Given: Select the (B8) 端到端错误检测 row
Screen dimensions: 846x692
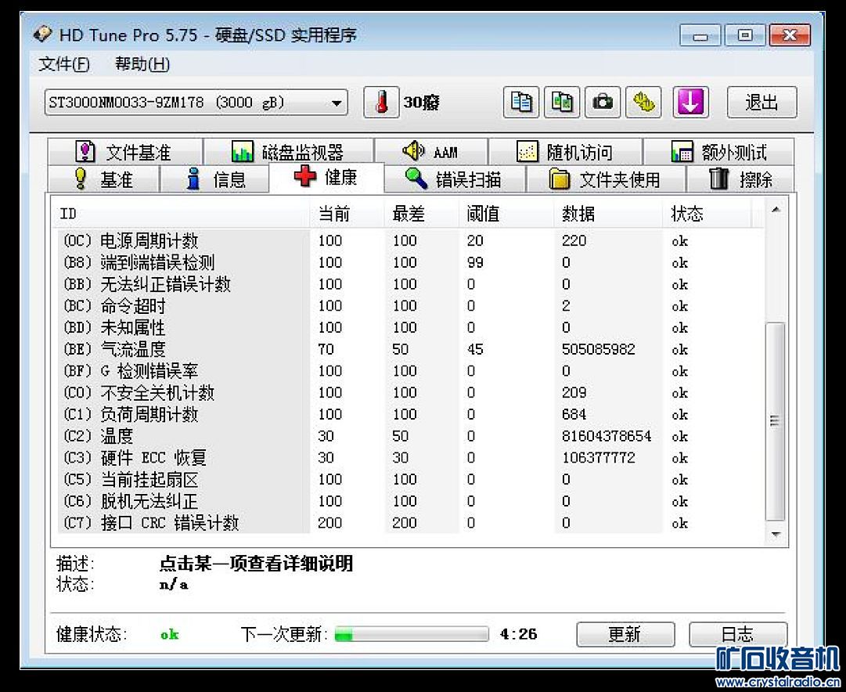Looking at the screenshot, I should [410, 262].
